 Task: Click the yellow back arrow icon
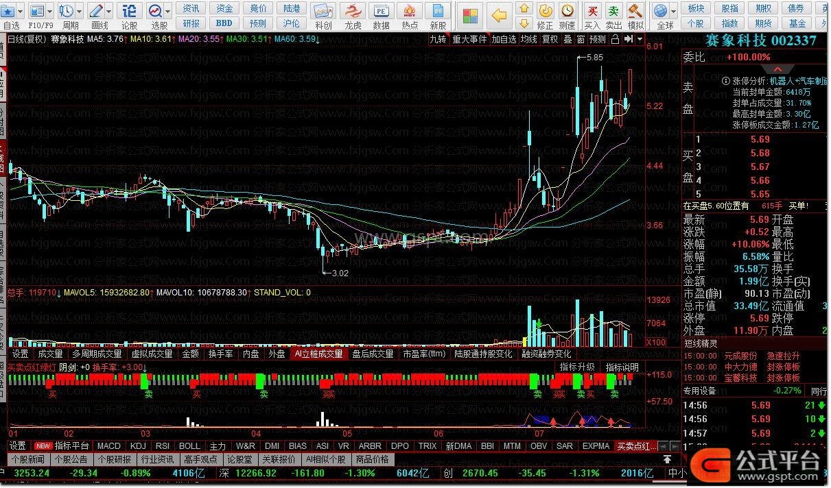(x=500, y=16)
